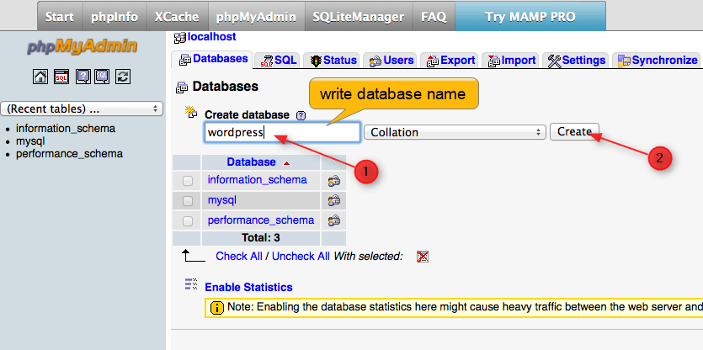Go to MAMP Start tab
Viewport: 703px width, 350px height.
[60, 17]
